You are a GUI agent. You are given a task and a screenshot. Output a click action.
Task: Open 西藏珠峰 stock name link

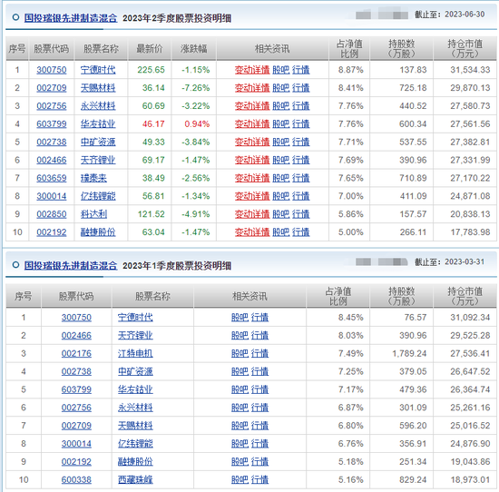tap(135, 480)
